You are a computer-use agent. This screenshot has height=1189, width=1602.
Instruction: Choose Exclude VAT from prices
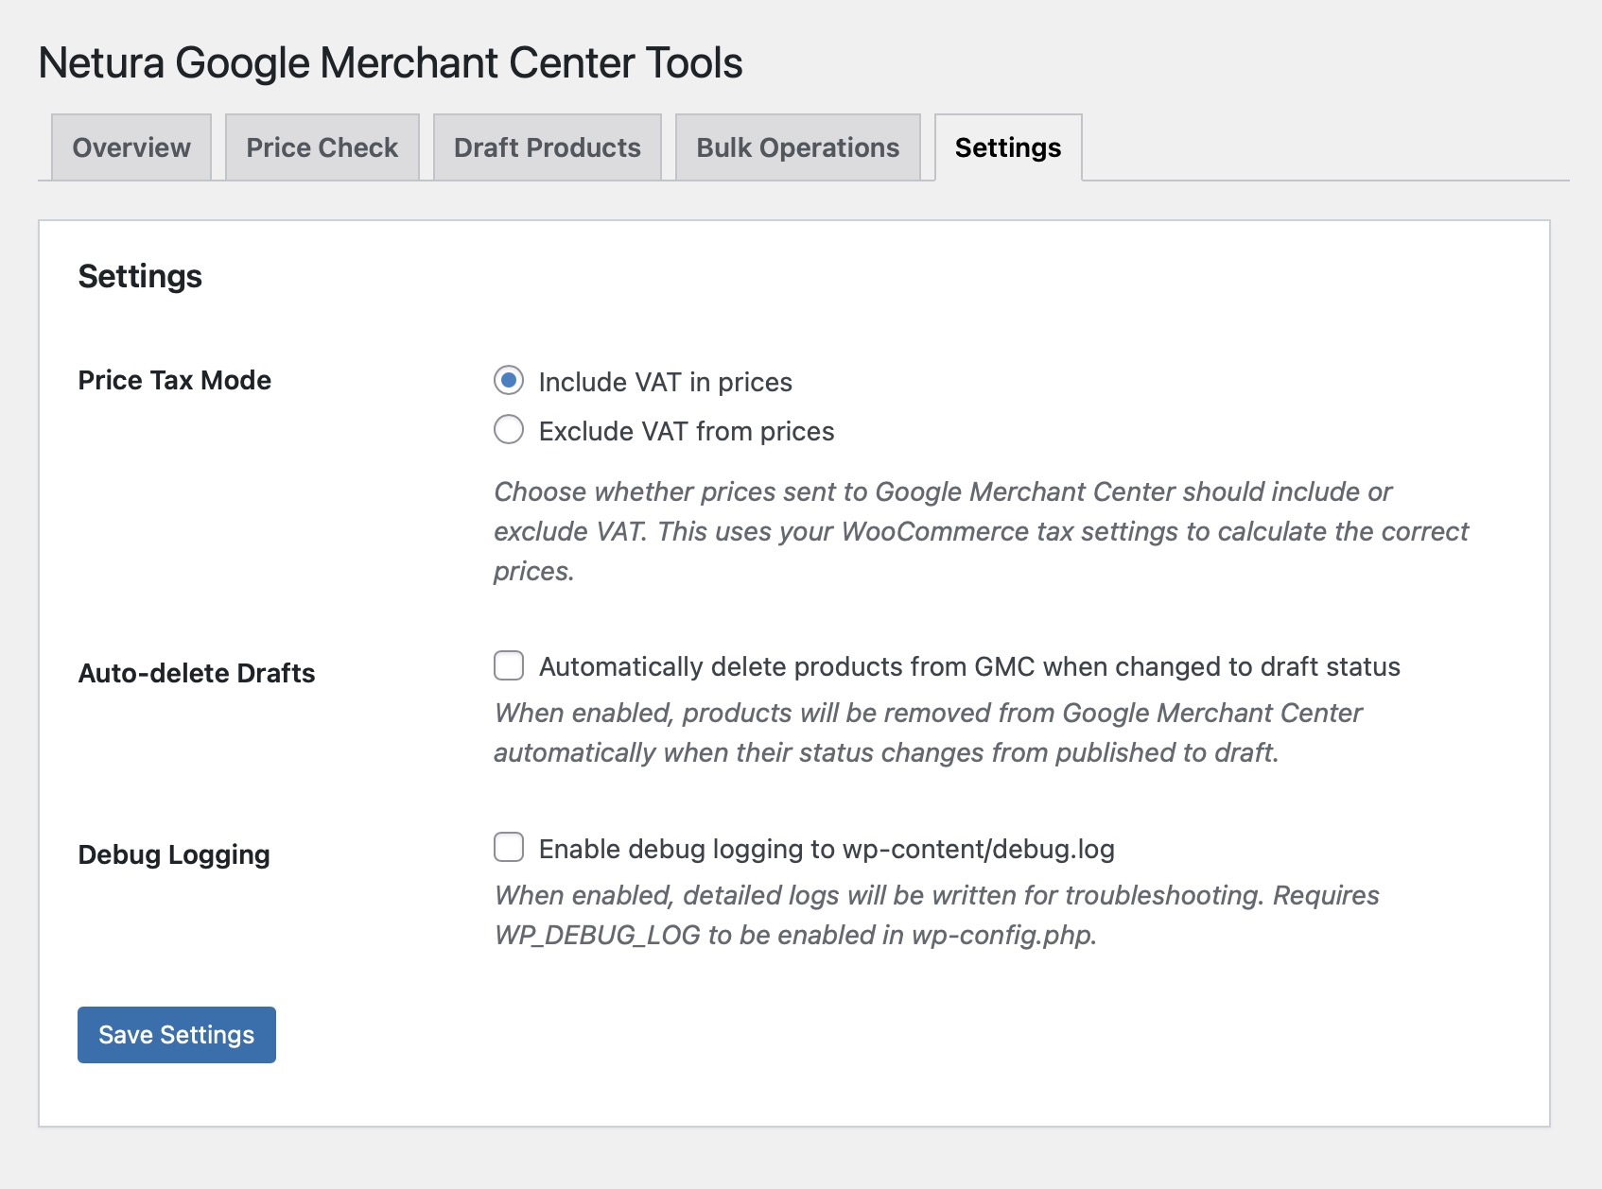[x=508, y=430]
